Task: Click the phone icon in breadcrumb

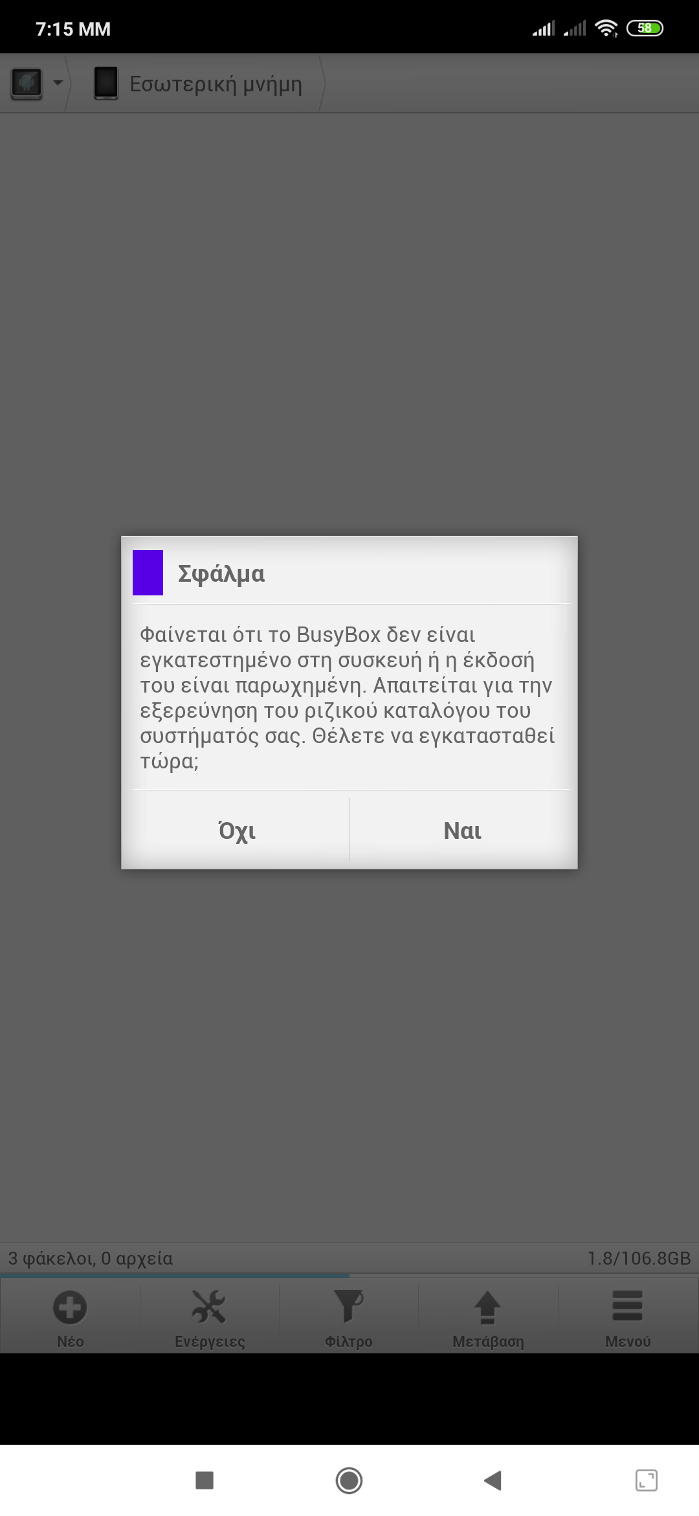Action: [x=106, y=83]
